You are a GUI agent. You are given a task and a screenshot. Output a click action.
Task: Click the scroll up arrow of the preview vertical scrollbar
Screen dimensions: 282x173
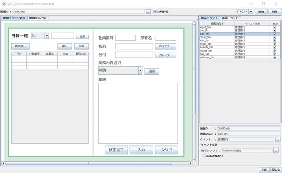pos(194,23)
